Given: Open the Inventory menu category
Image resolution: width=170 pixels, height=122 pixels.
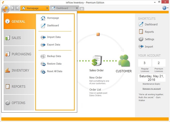Looking at the screenshot, I should click(19, 70).
